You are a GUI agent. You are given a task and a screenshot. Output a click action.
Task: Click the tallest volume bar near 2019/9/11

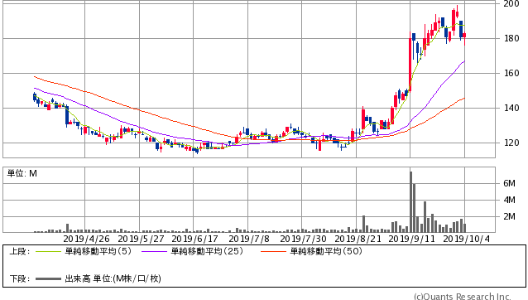410,202
